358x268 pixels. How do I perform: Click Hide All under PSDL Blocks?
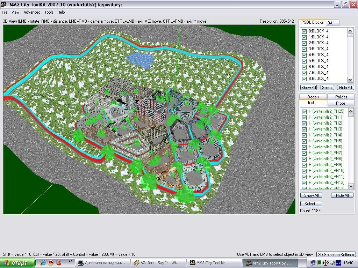tap(345, 88)
